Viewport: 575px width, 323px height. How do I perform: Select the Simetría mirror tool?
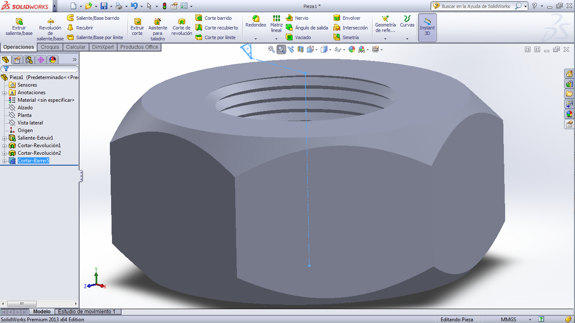pyautogui.click(x=346, y=37)
